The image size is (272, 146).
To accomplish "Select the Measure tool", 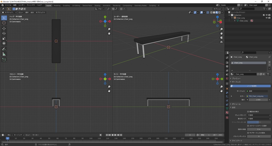I will tap(4, 54).
